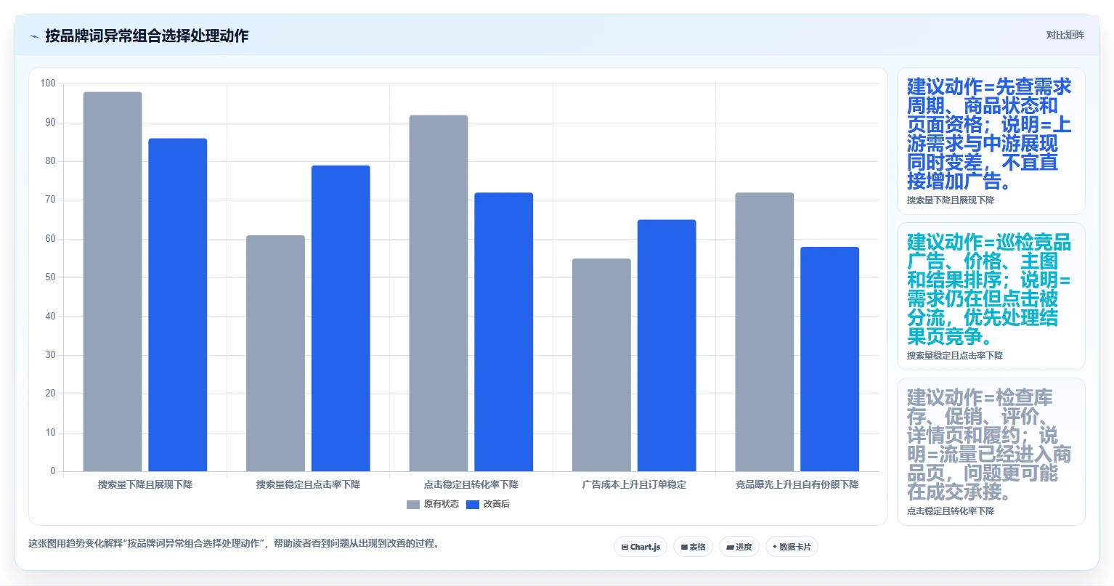Screen dimensions: 1114x586
Task: Select the 进度 chip
Action: [739, 547]
